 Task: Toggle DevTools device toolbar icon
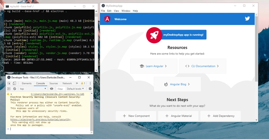[x=14, y=83]
